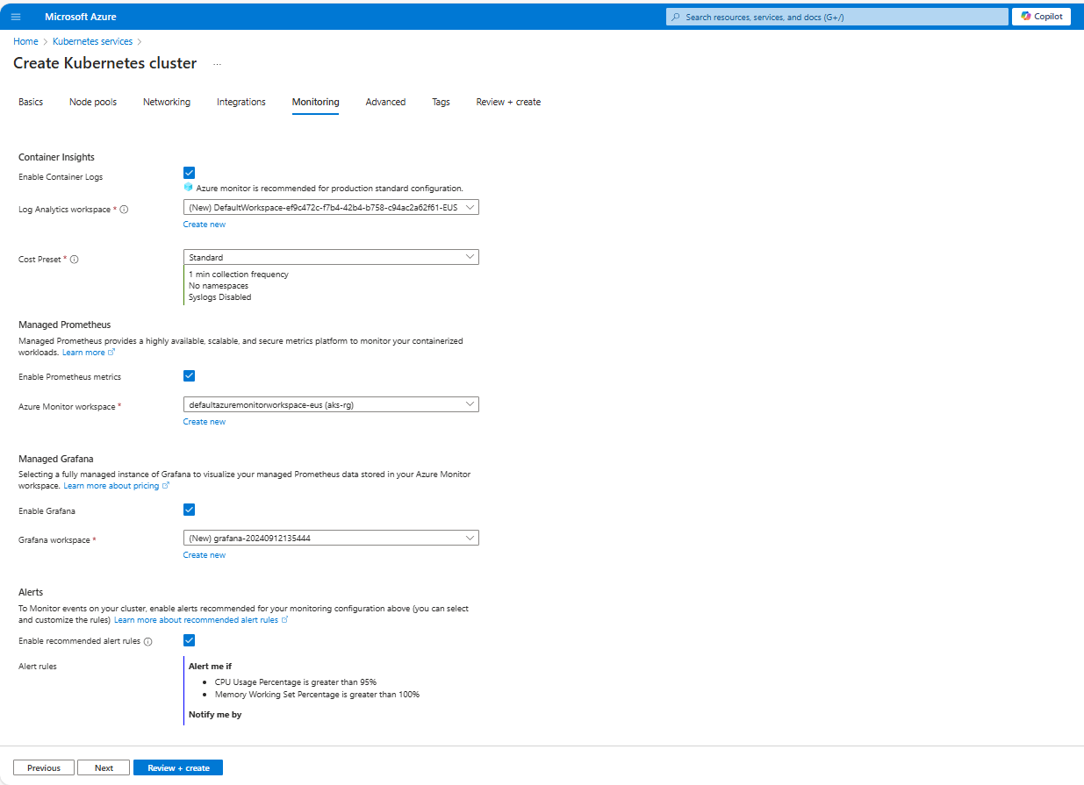The image size is (1084, 785).
Task: Click Create new under Log Analytics workspace
Action: click(205, 225)
